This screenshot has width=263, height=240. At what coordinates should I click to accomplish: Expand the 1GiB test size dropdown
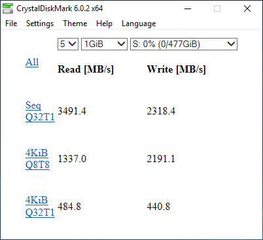[x=104, y=44]
